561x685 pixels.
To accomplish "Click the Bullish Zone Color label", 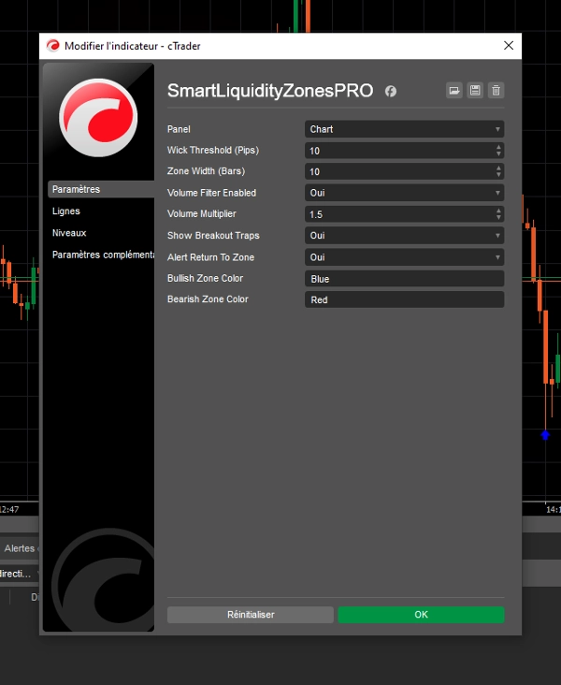I will (x=205, y=278).
